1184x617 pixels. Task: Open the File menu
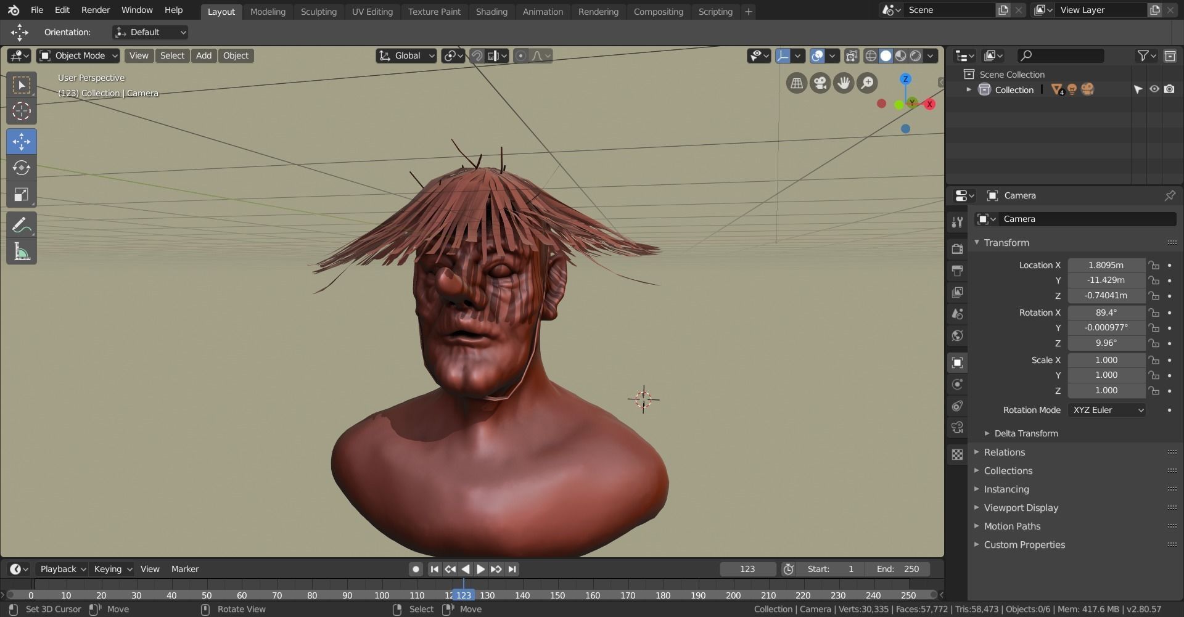(37, 10)
